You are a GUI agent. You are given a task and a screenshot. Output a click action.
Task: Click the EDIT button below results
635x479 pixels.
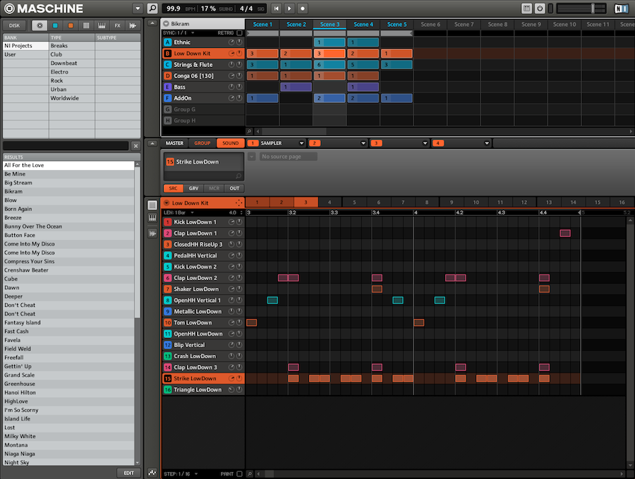pyautogui.click(x=129, y=473)
